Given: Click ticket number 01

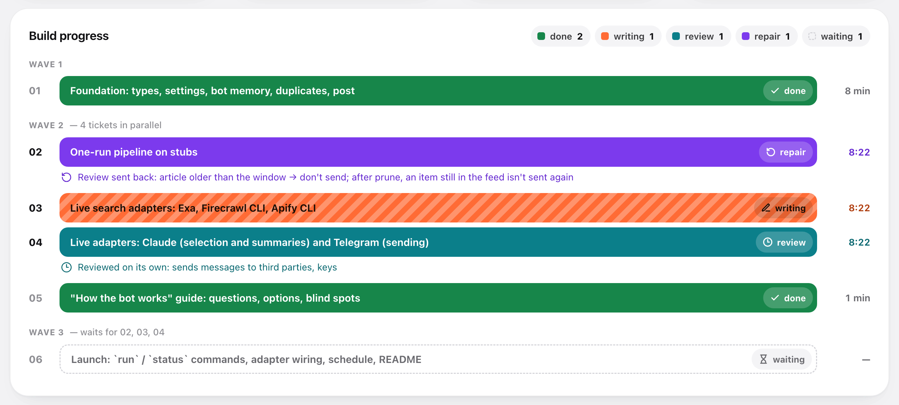Looking at the screenshot, I should (x=35, y=91).
